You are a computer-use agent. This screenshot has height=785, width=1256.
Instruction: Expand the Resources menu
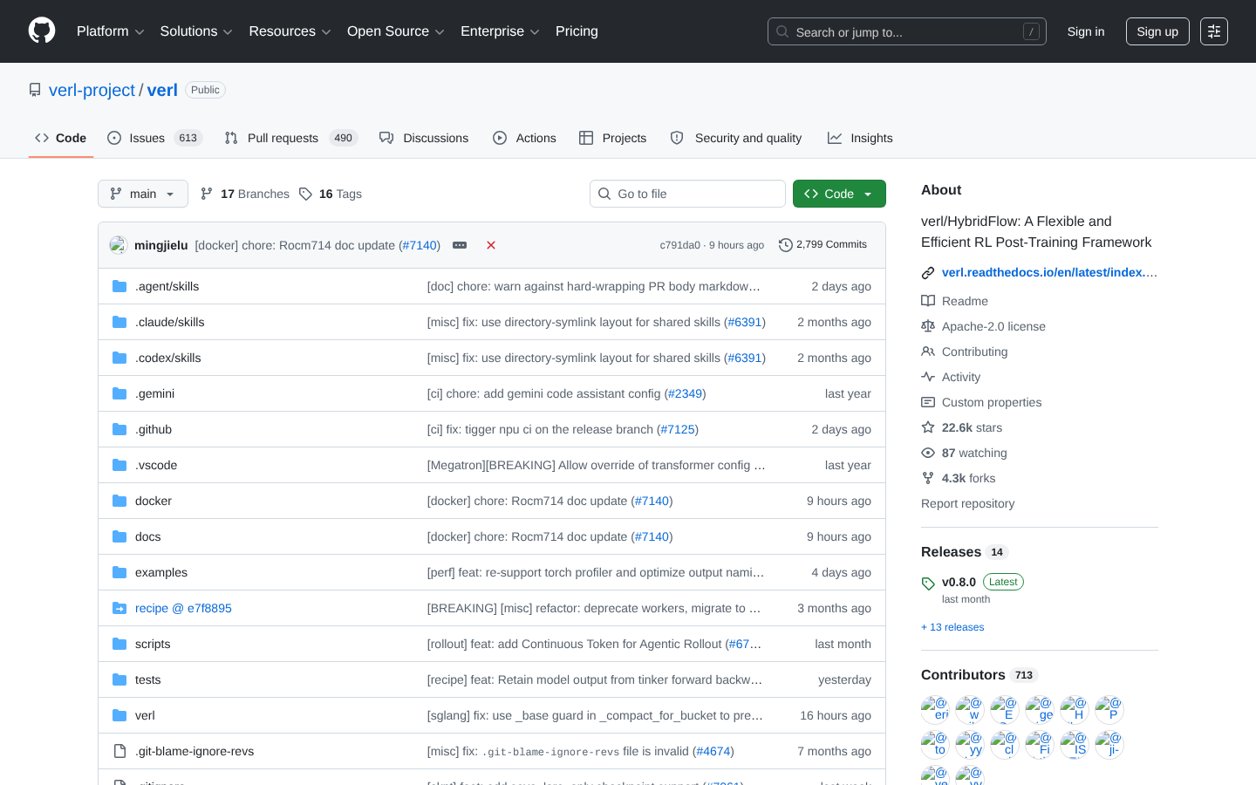click(290, 31)
